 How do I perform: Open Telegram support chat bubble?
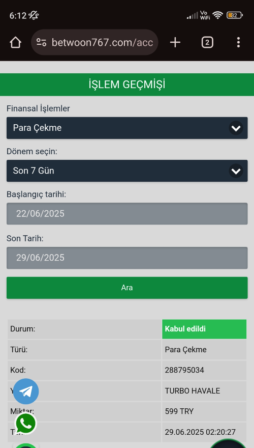point(26,391)
